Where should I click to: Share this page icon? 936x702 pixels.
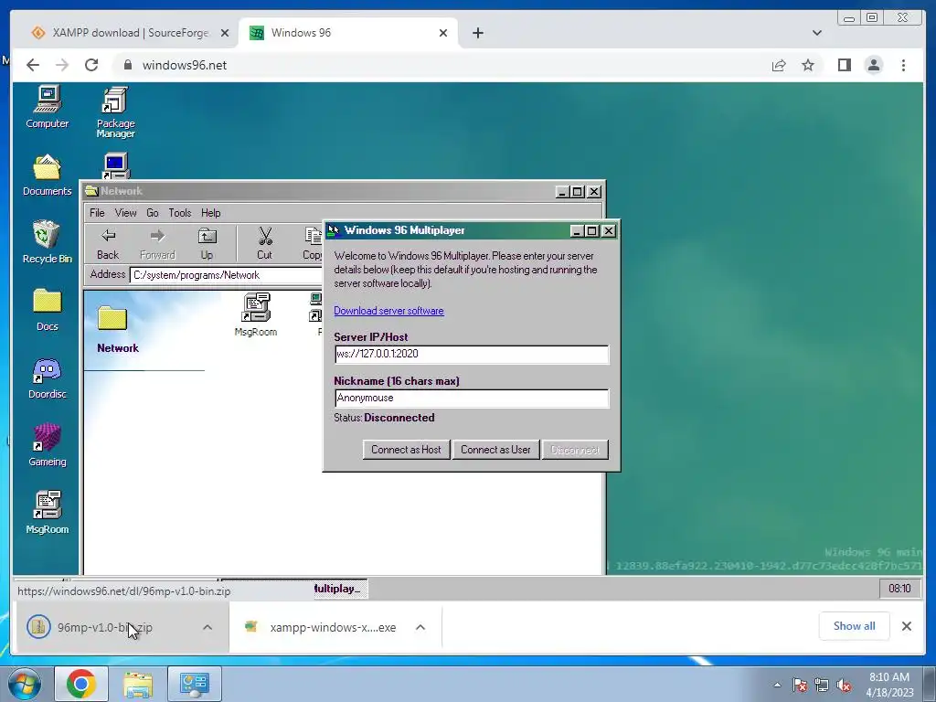779,65
